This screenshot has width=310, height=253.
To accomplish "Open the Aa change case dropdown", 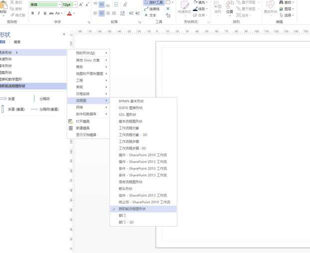I will tap(59, 13).
